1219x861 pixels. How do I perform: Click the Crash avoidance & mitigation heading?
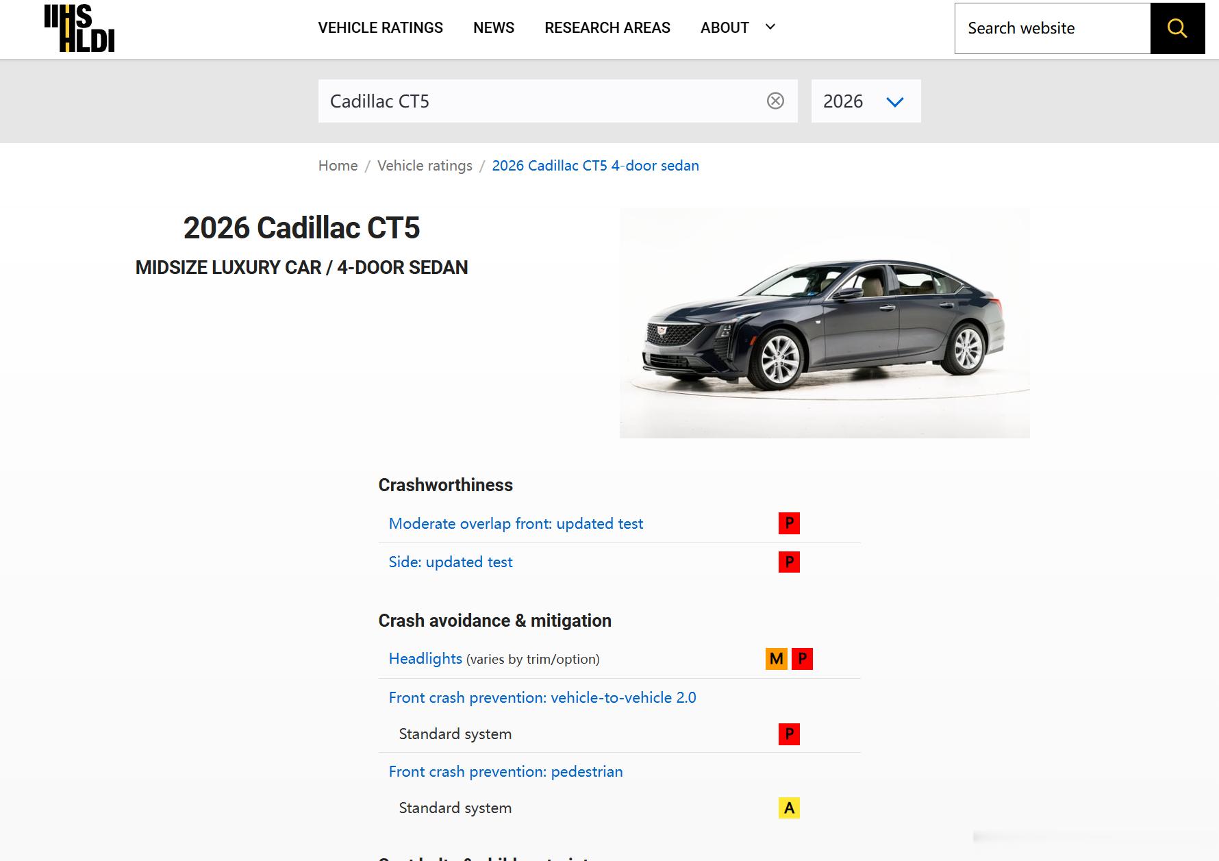click(494, 621)
